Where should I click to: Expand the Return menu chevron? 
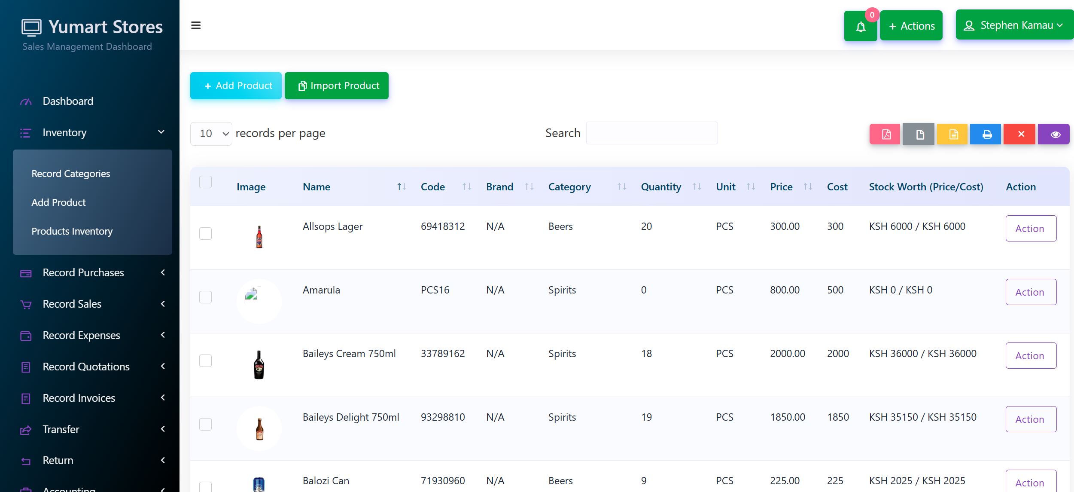[163, 460]
